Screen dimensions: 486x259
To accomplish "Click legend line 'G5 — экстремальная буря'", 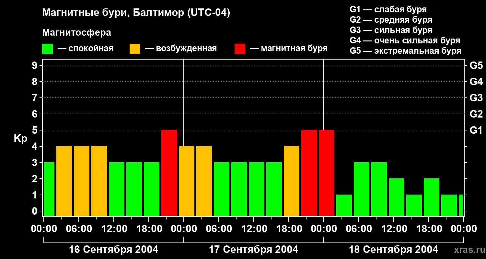I will coord(405,51).
